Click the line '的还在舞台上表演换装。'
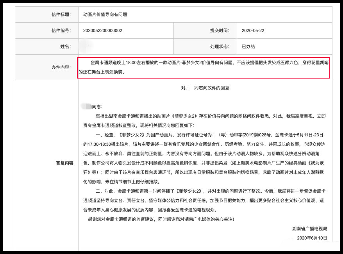The height and width of the screenshot is (254, 343). pyautogui.click(x=102, y=72)
